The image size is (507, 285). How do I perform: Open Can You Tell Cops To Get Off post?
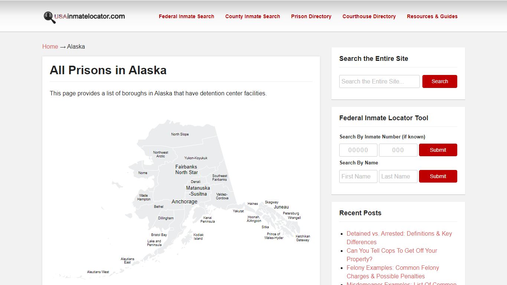392,255
